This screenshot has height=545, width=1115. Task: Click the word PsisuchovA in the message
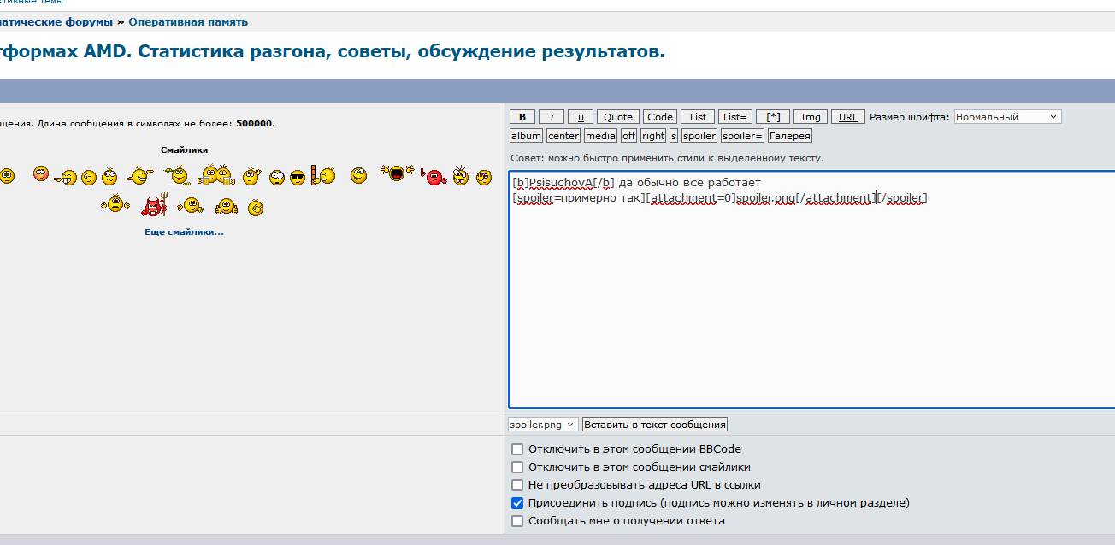pyautogui.click(x=561, y=183)
